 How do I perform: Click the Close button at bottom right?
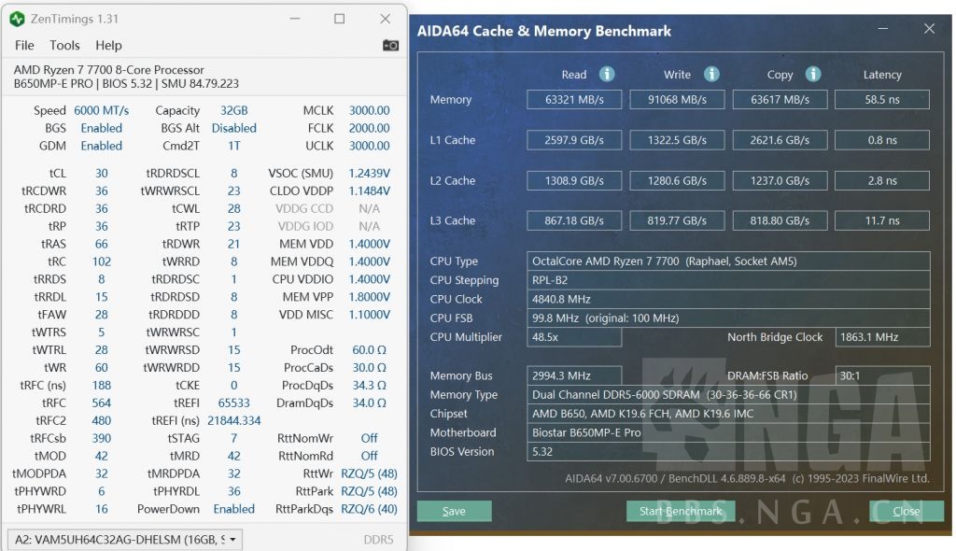tap(906, 511)
